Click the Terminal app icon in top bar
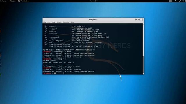The height and width of the screenshot is (104, 186). tap(19, 1)
